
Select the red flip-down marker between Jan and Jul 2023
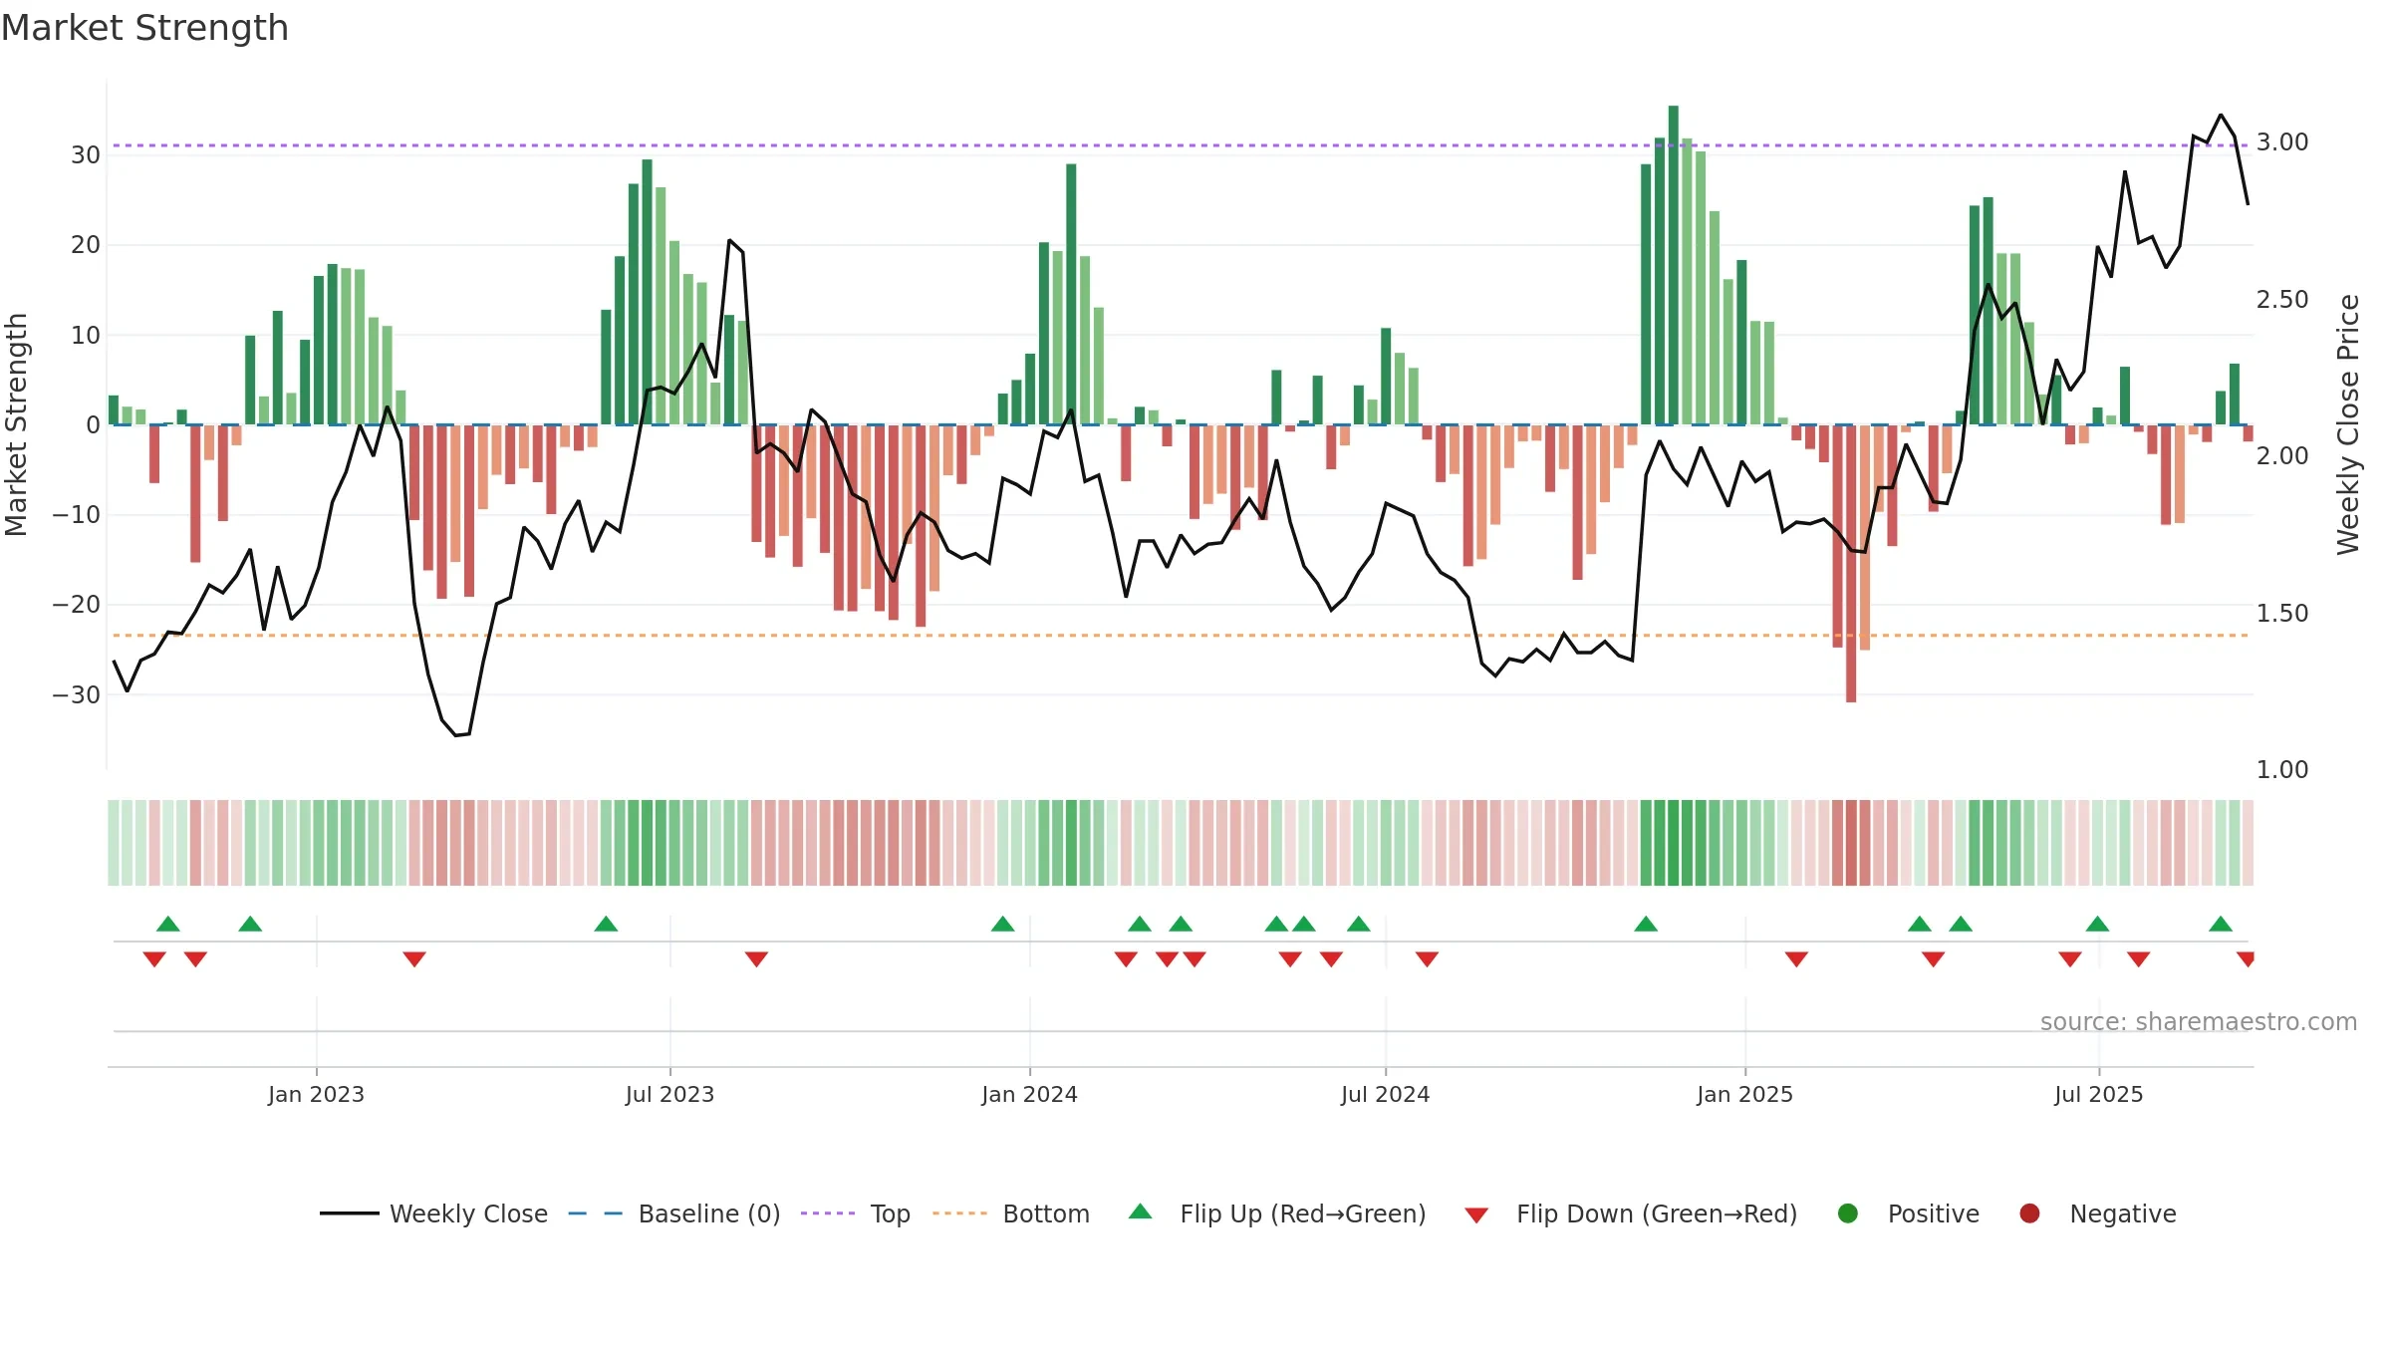coord(414,959)
